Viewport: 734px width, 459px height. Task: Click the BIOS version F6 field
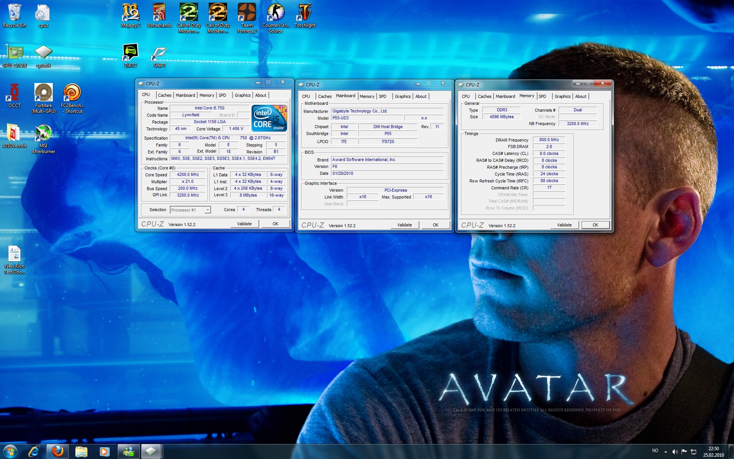387,166
